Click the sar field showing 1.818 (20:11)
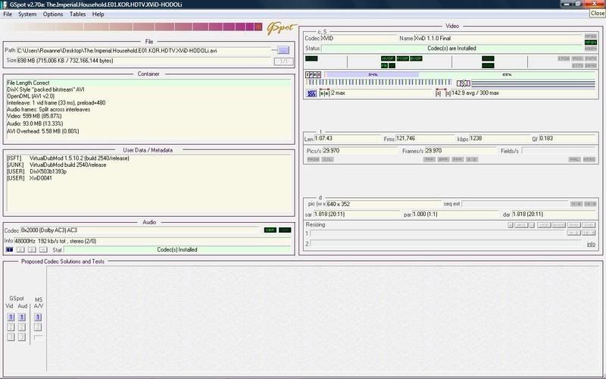 pos(356,215)
